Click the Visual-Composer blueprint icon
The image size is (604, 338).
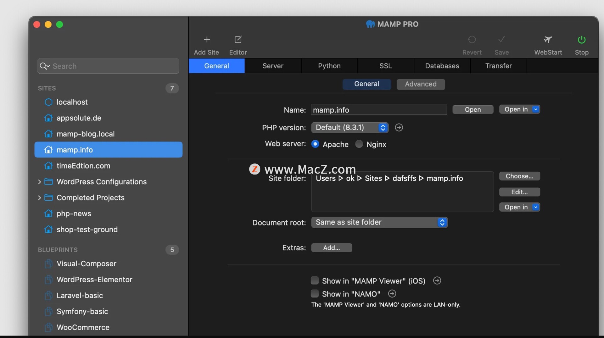click(48, 264)
